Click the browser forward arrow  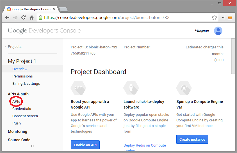click(15, 18)
